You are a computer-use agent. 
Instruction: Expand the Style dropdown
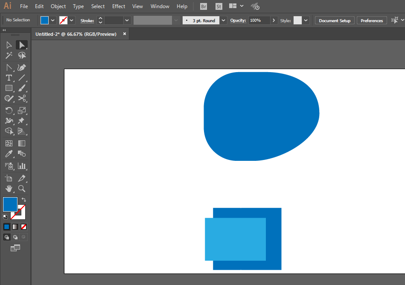click(306, 20)
